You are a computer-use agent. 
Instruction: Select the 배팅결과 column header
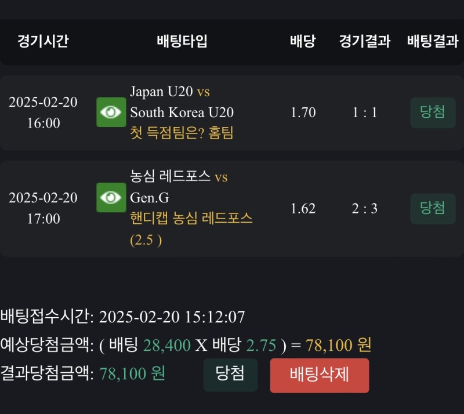tap(433, 41)
